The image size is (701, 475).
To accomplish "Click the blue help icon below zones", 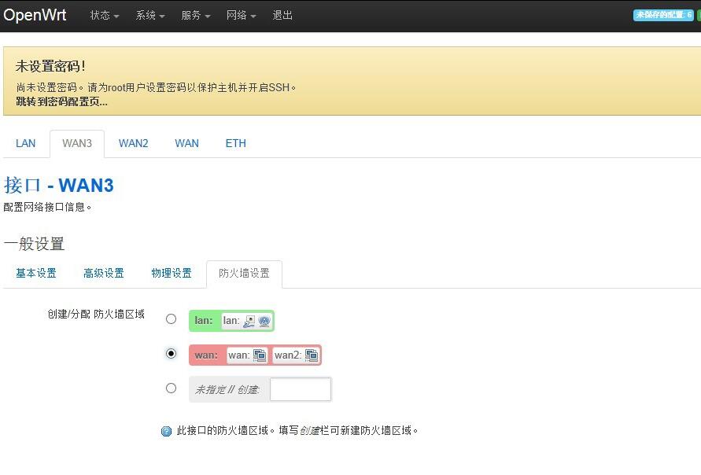I will coord(166,432).
